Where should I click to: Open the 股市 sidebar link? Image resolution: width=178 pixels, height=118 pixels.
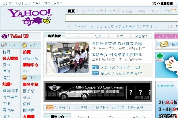pos(6,65)
